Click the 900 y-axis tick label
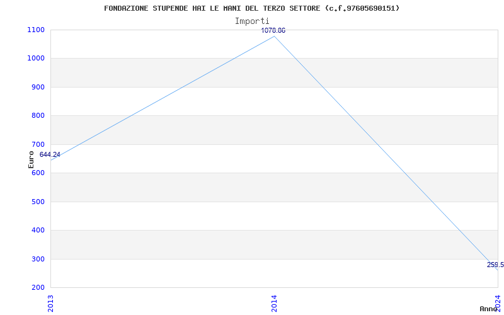The image size is (504, 315). click(38, 87)
